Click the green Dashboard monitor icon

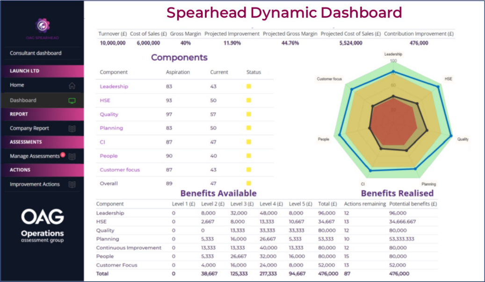[x=72, y=101]
